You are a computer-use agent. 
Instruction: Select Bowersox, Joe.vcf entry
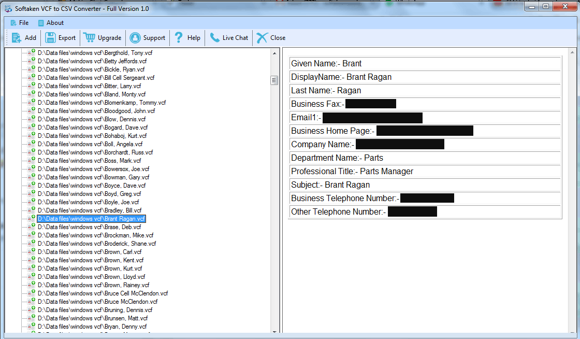coord(94,169)
